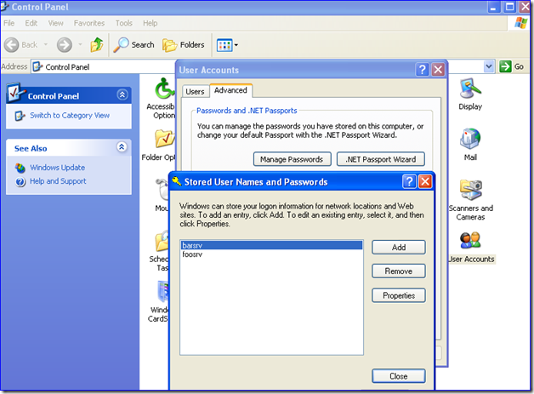Open the Favorites menu
This screenshot has height=394, width=534.
coord(89,23)
